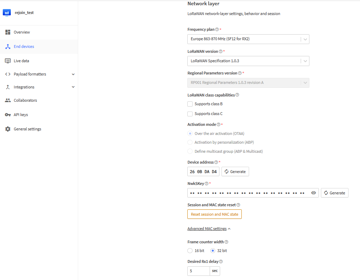Open the Frequency plan dropdown
This screenshot has width=360, height=280.
coord(248,39)
